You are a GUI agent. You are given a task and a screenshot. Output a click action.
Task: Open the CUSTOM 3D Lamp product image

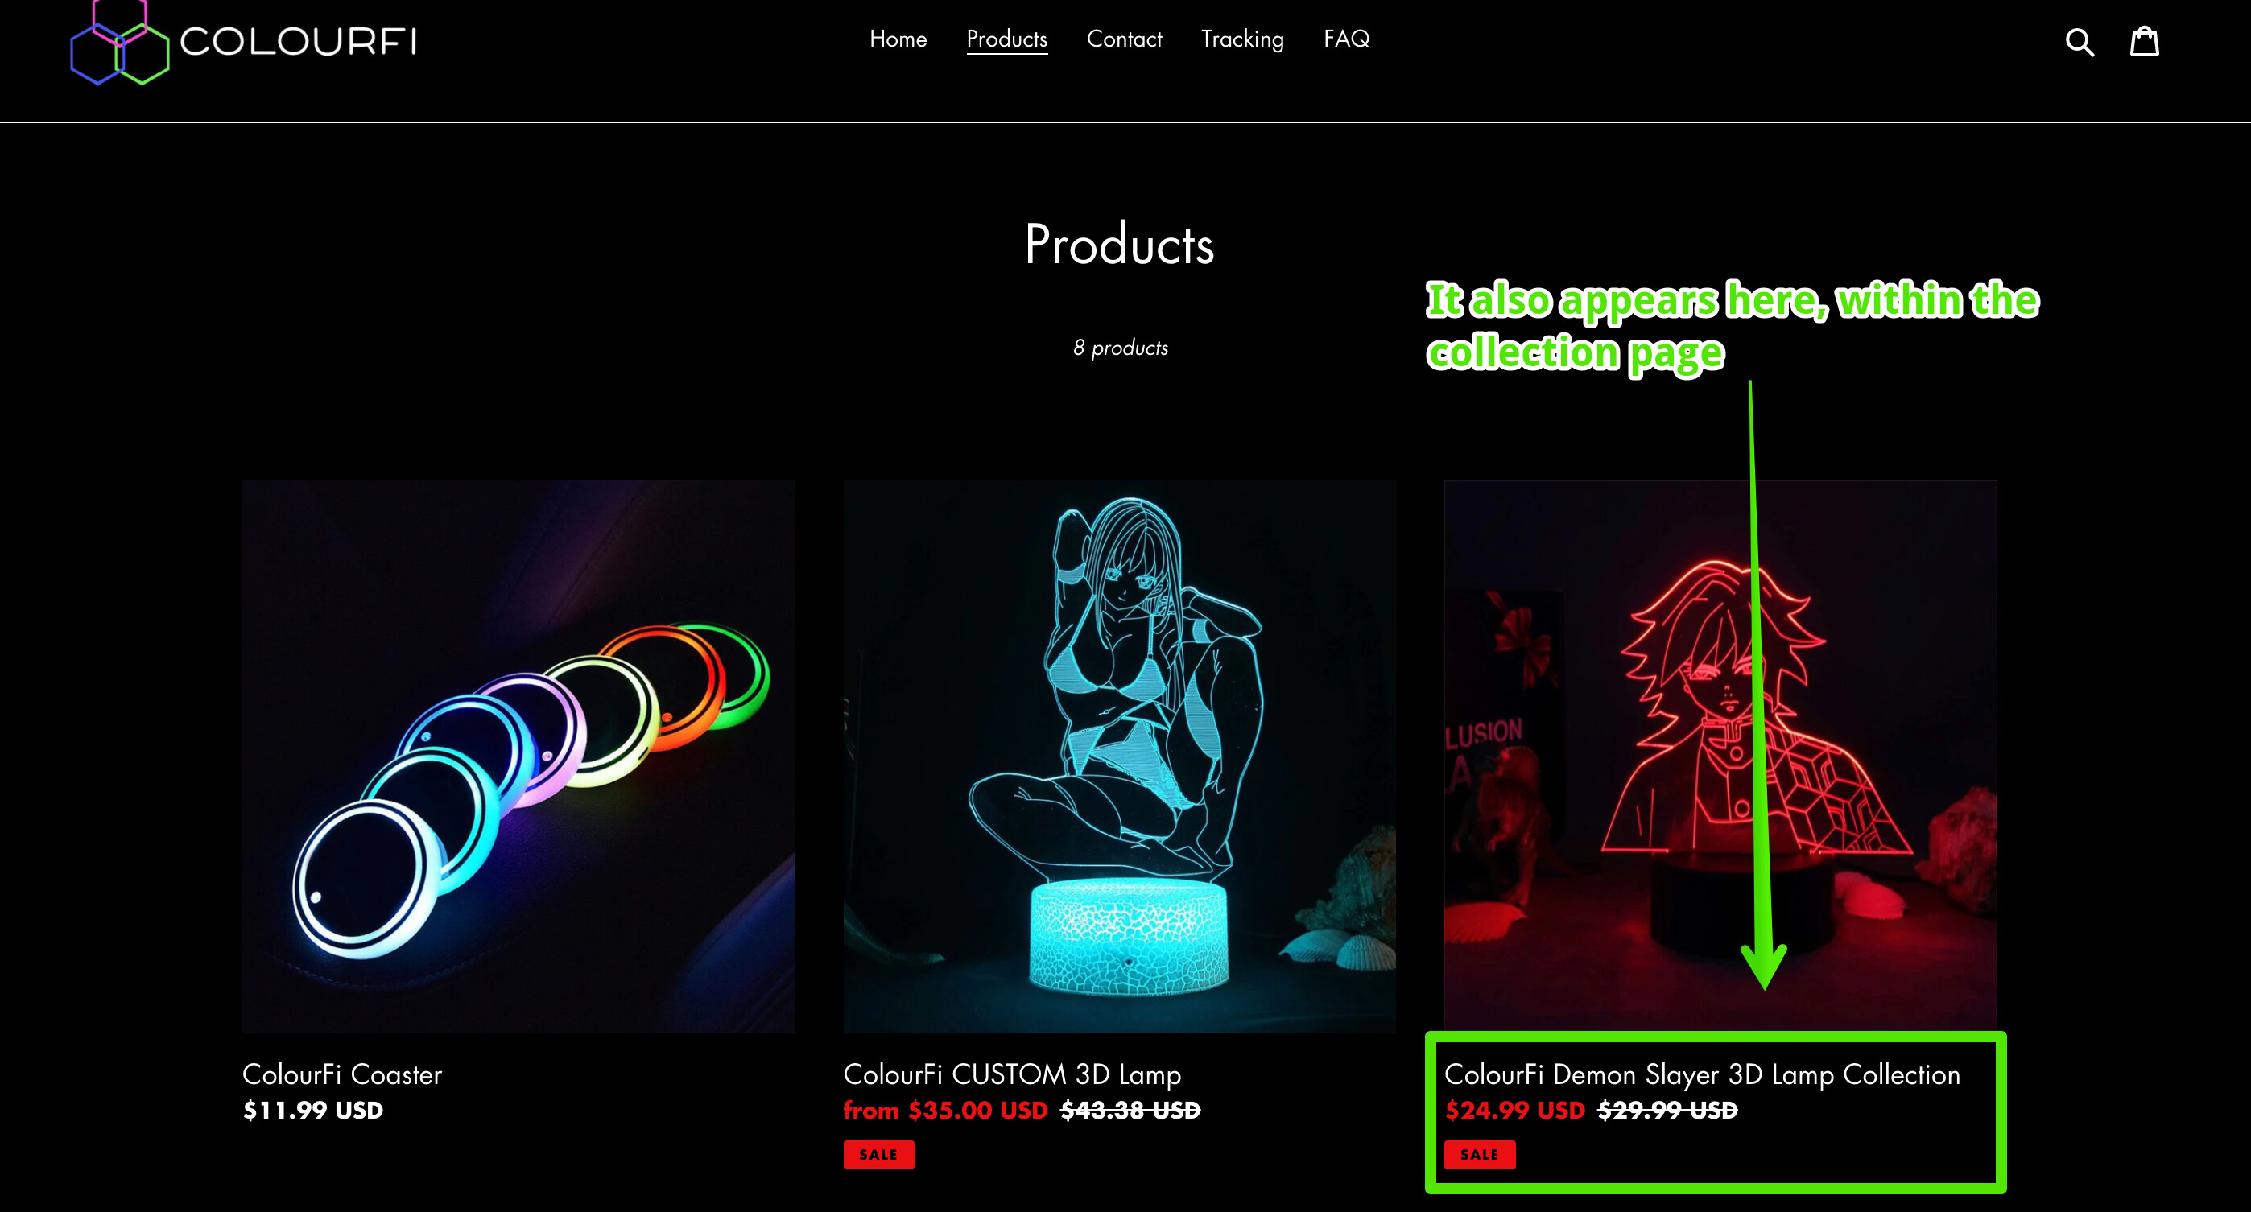1119,756
